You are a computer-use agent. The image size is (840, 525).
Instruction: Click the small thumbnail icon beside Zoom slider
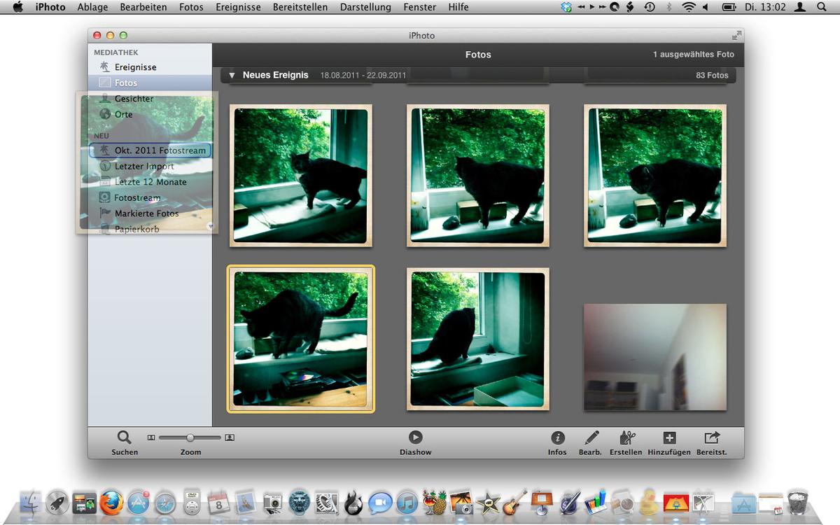click(151, 437)
